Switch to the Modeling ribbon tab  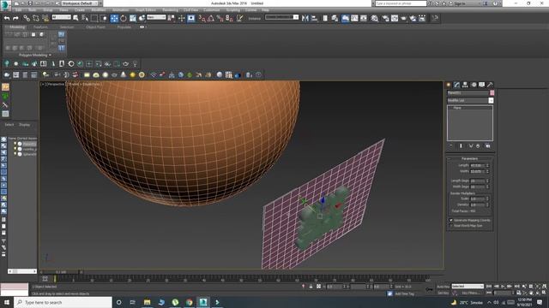tap(17, 27)
